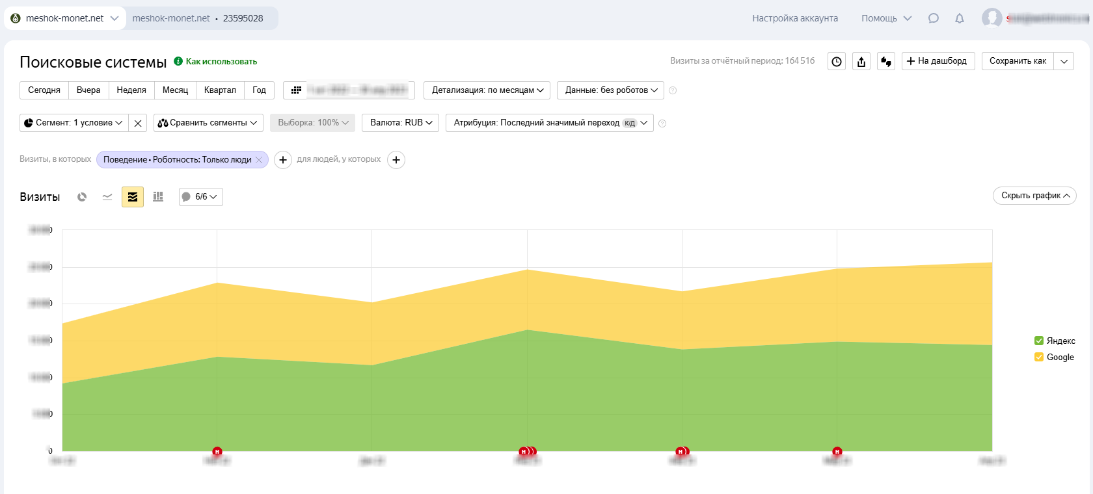This screenshot has height=494, width=1093.
Task: Click the export report icon
Action: click(x=861, y=61)
